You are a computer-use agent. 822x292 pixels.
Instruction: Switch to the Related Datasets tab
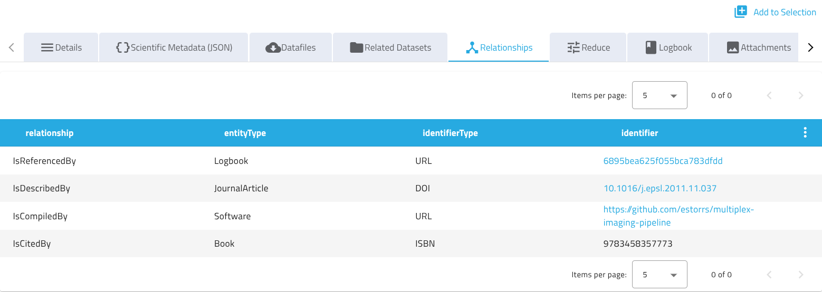[x=390, y=47]
